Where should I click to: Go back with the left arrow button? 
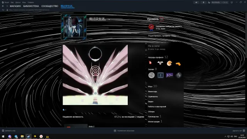coord(3,6)
